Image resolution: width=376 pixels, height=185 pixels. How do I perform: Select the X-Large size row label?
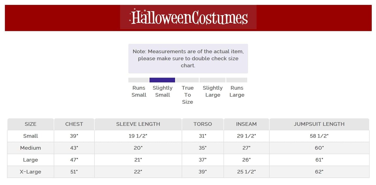coord(31,172)
